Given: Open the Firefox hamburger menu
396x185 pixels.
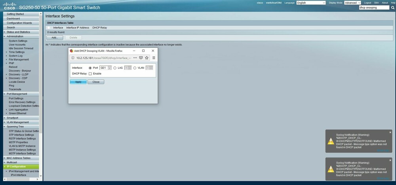Looking at the screenshot, I should (x=154, y=58).
